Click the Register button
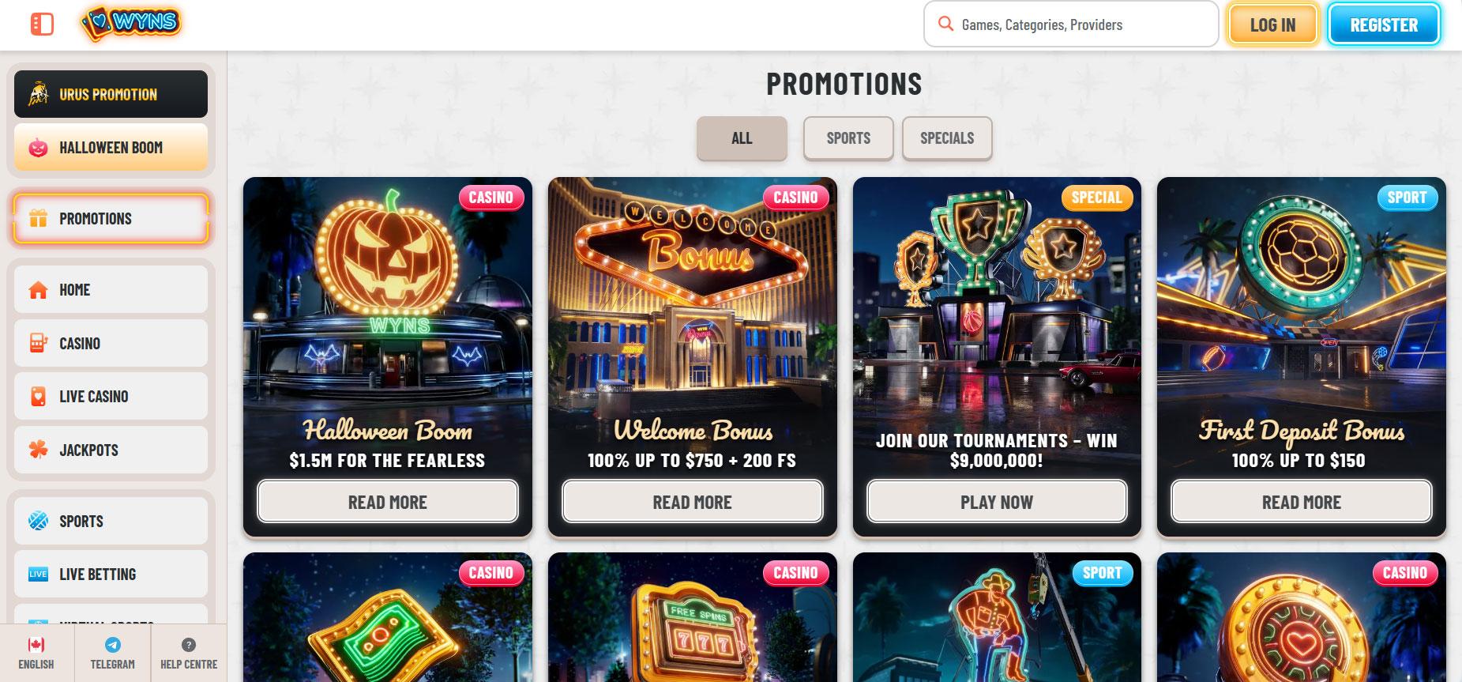1462x682 pixels. tap(1384, 24)
